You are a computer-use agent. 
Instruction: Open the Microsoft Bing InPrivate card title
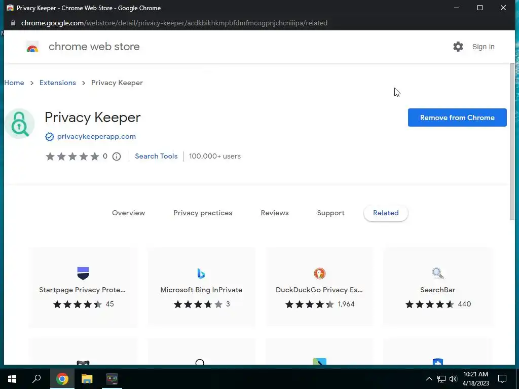201,290
